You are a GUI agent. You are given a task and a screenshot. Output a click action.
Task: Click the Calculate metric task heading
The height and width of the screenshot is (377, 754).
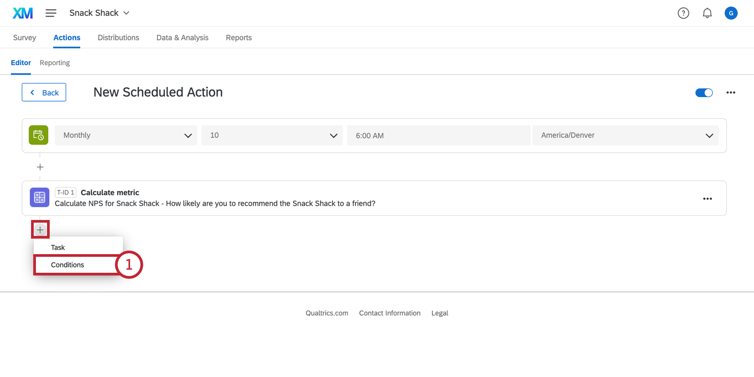110,192
